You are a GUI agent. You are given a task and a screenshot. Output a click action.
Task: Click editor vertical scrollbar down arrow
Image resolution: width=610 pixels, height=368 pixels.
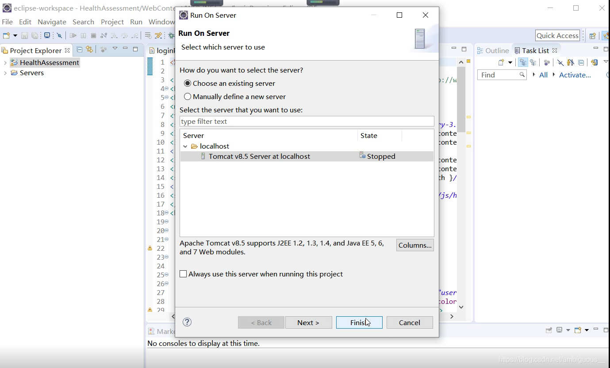[x=461, y=307]
